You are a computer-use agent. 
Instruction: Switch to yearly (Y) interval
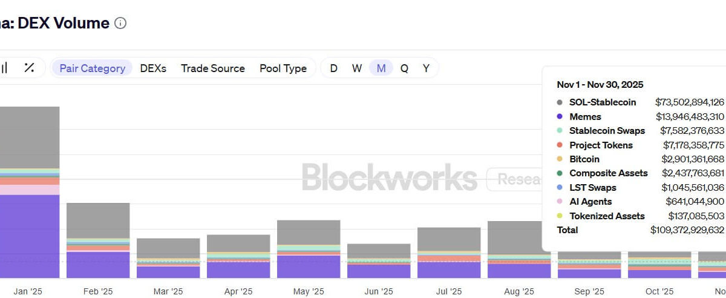coord(426,68)
